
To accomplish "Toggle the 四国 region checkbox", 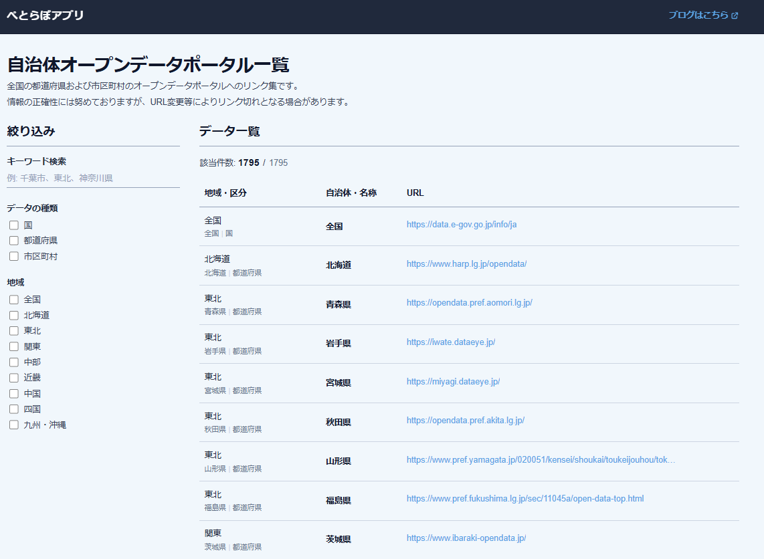I will point(14,409).
